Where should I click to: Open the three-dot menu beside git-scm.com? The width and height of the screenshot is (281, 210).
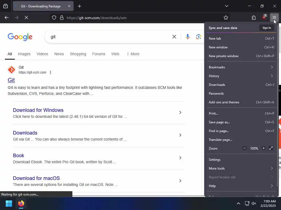click(x=50, y=72)
